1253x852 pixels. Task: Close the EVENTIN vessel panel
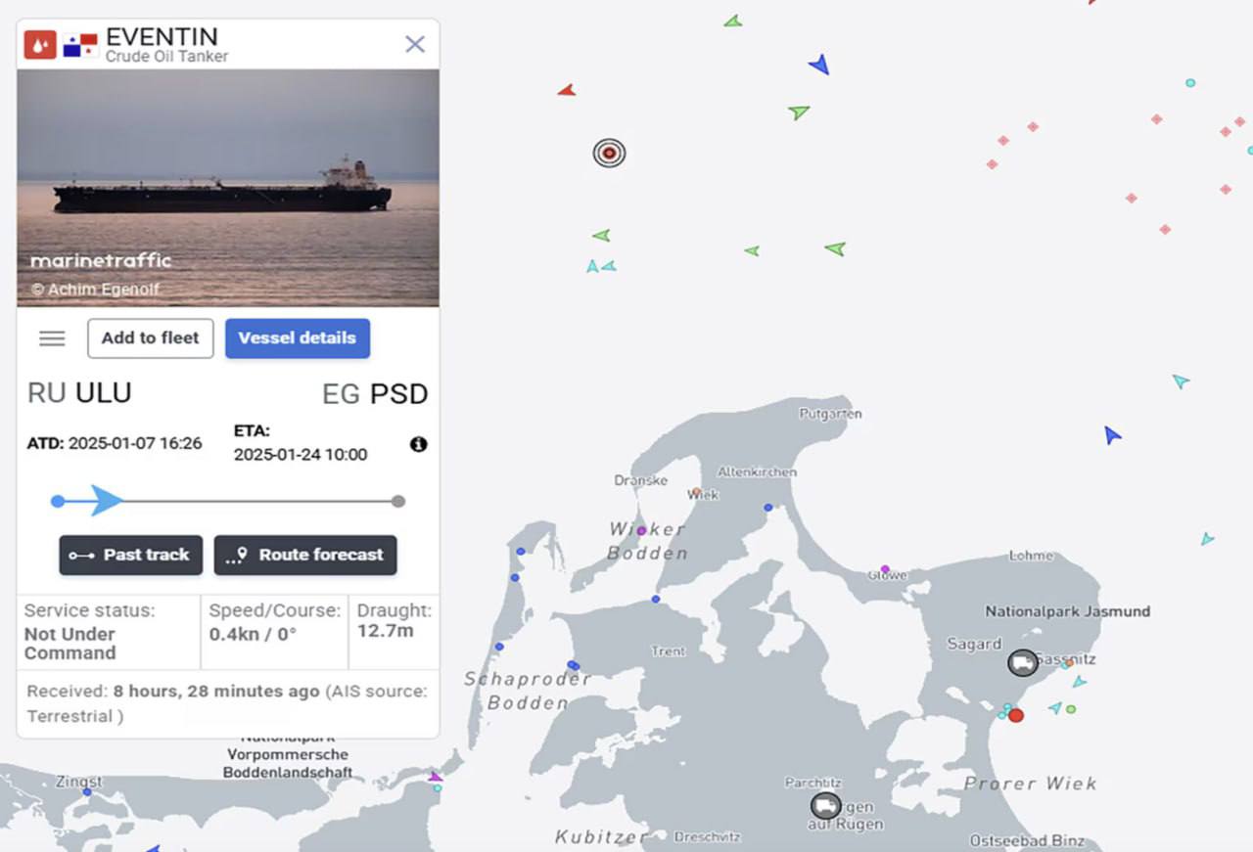coord(415,44)
